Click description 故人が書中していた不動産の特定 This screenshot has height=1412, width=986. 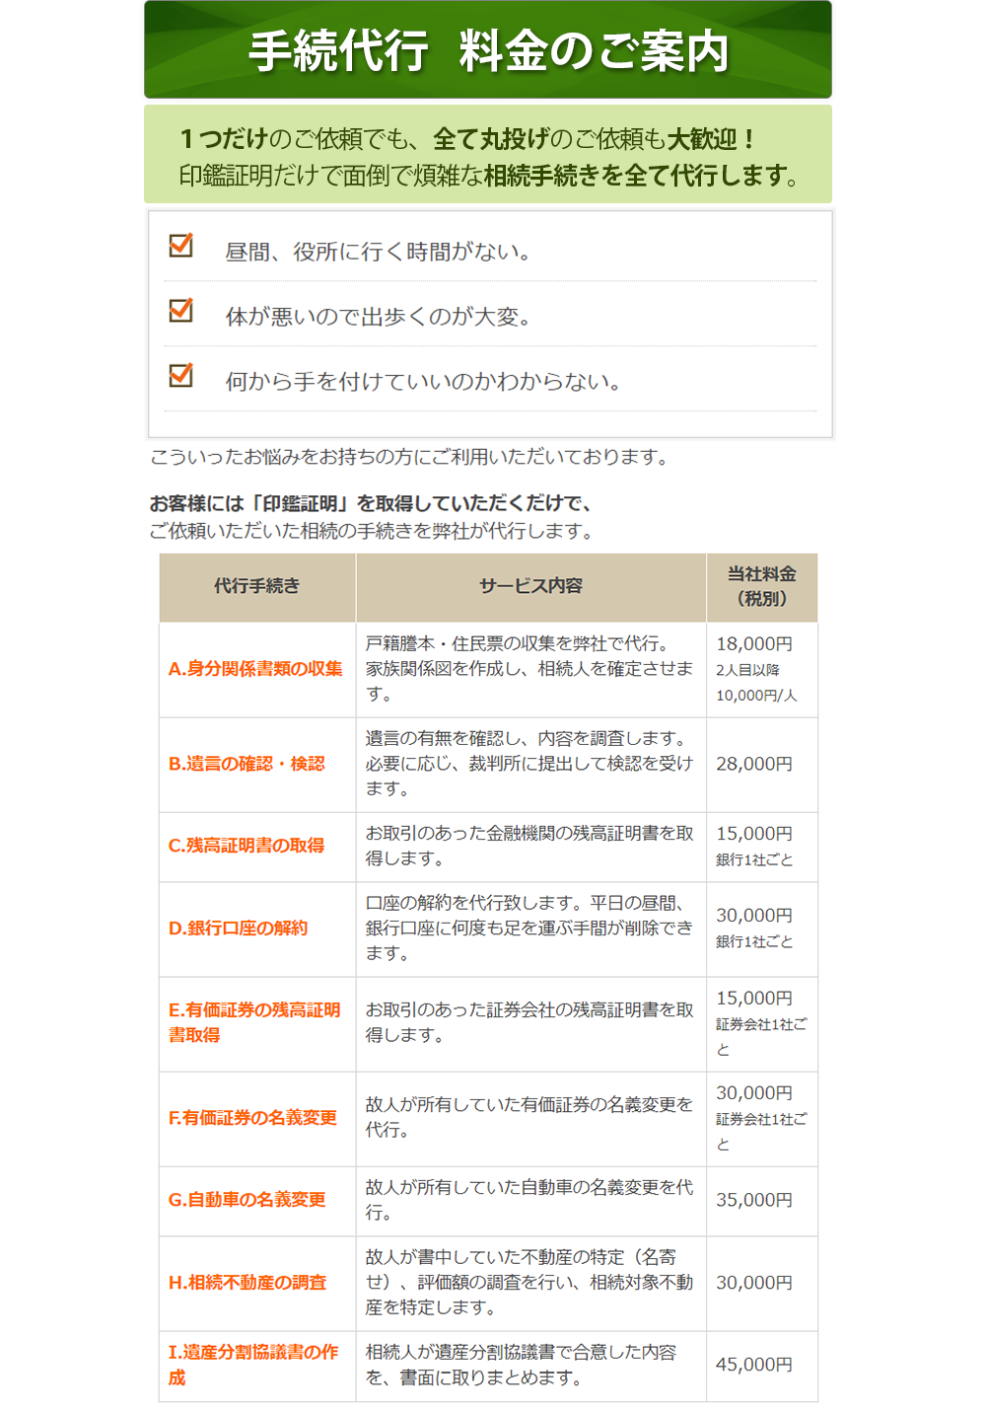[x=529, y=1283]
